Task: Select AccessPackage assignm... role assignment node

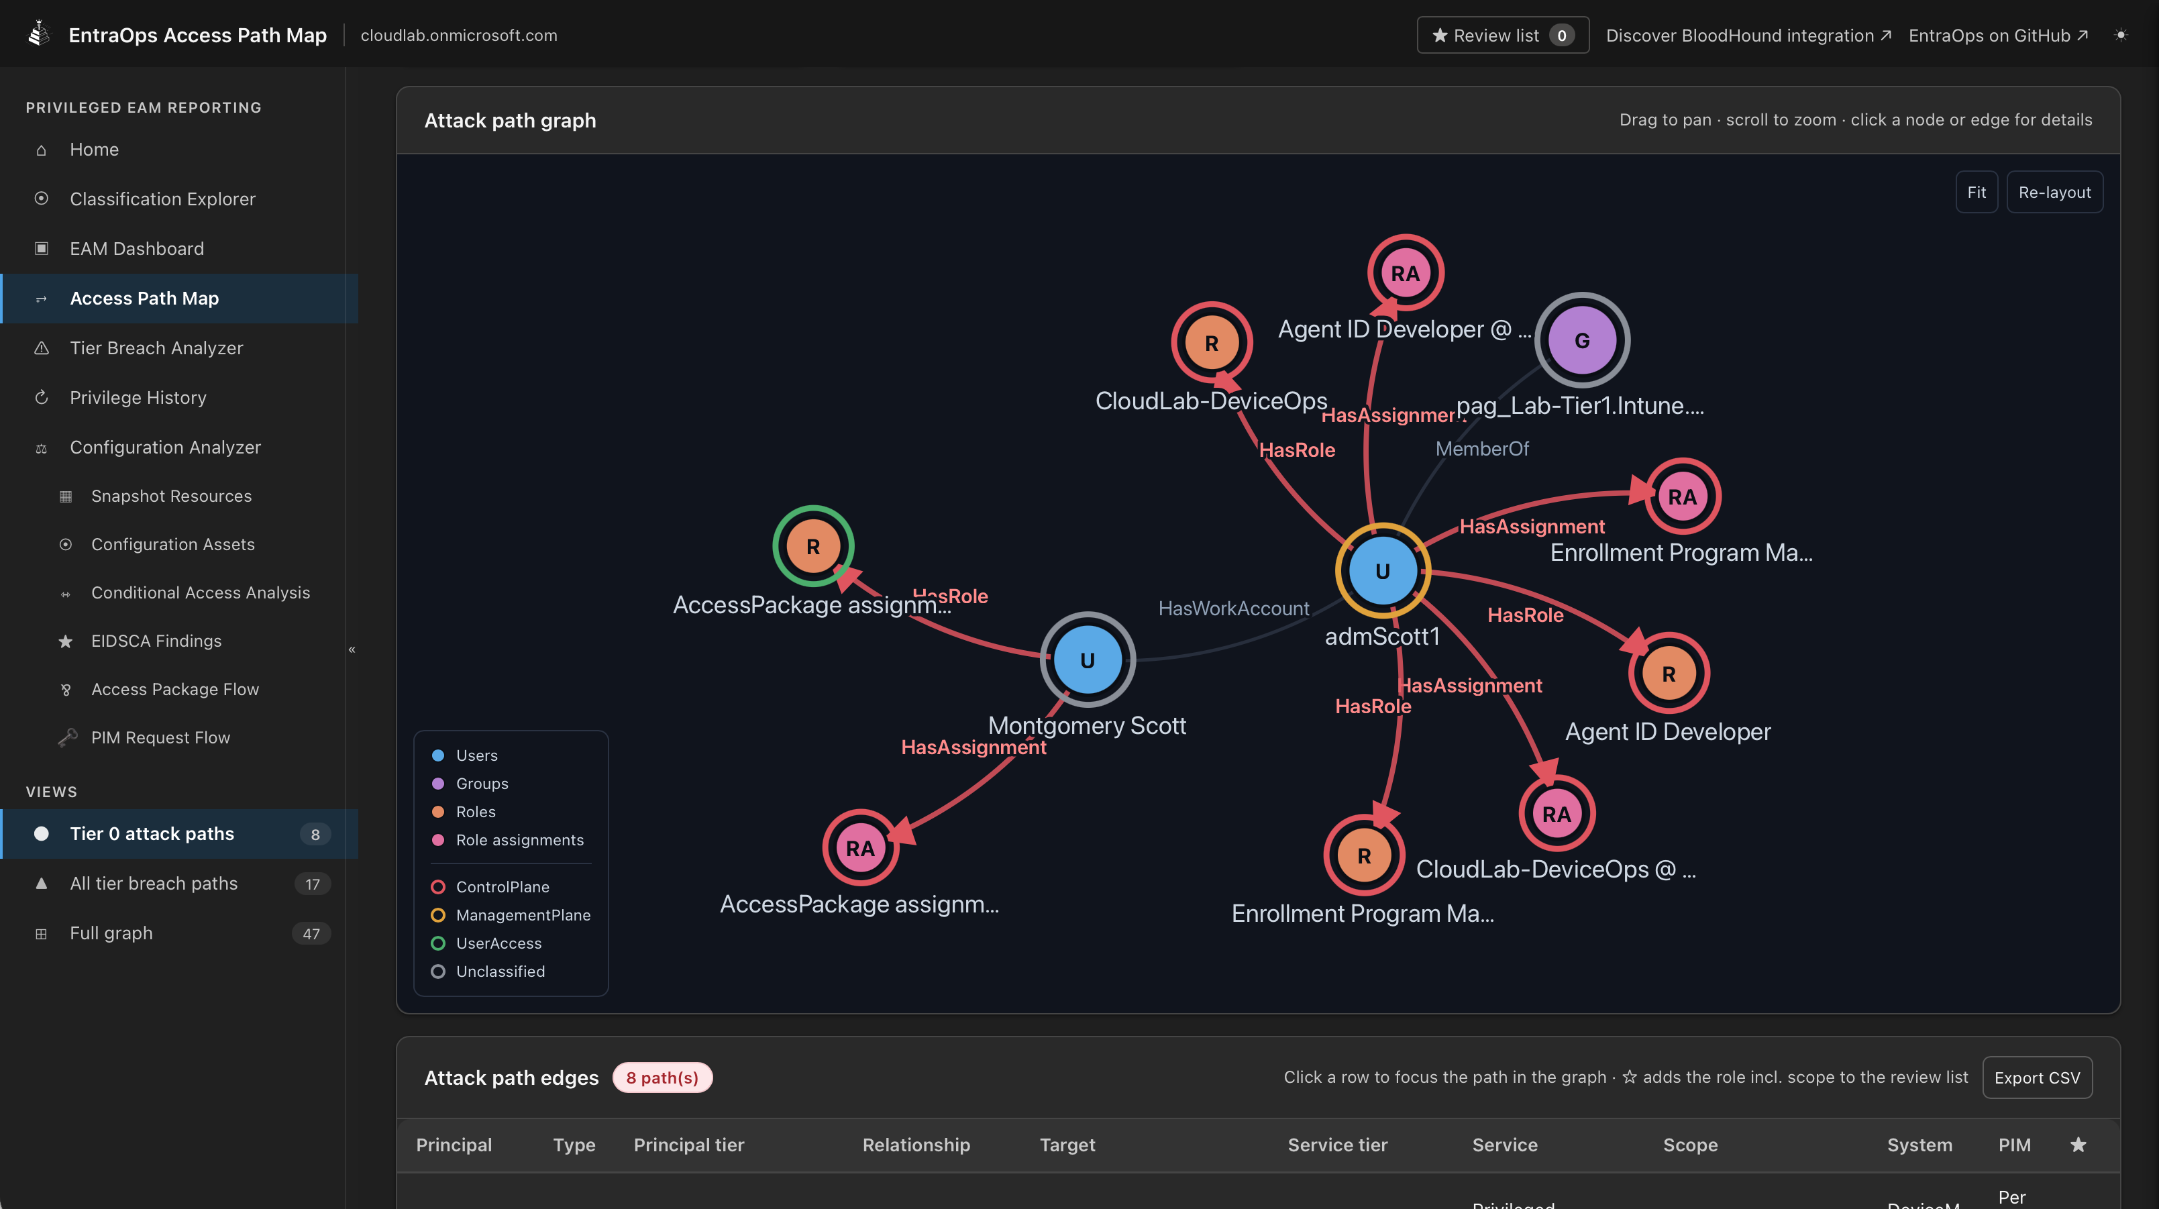Action: [x=860, y=847]
